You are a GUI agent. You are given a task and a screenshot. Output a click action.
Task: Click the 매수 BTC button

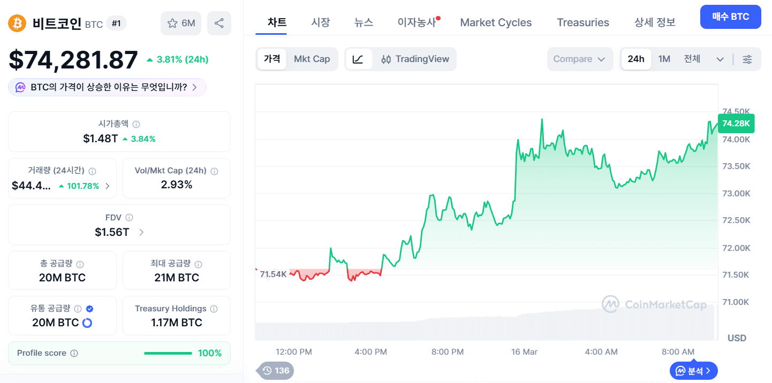tap(730, 17)
